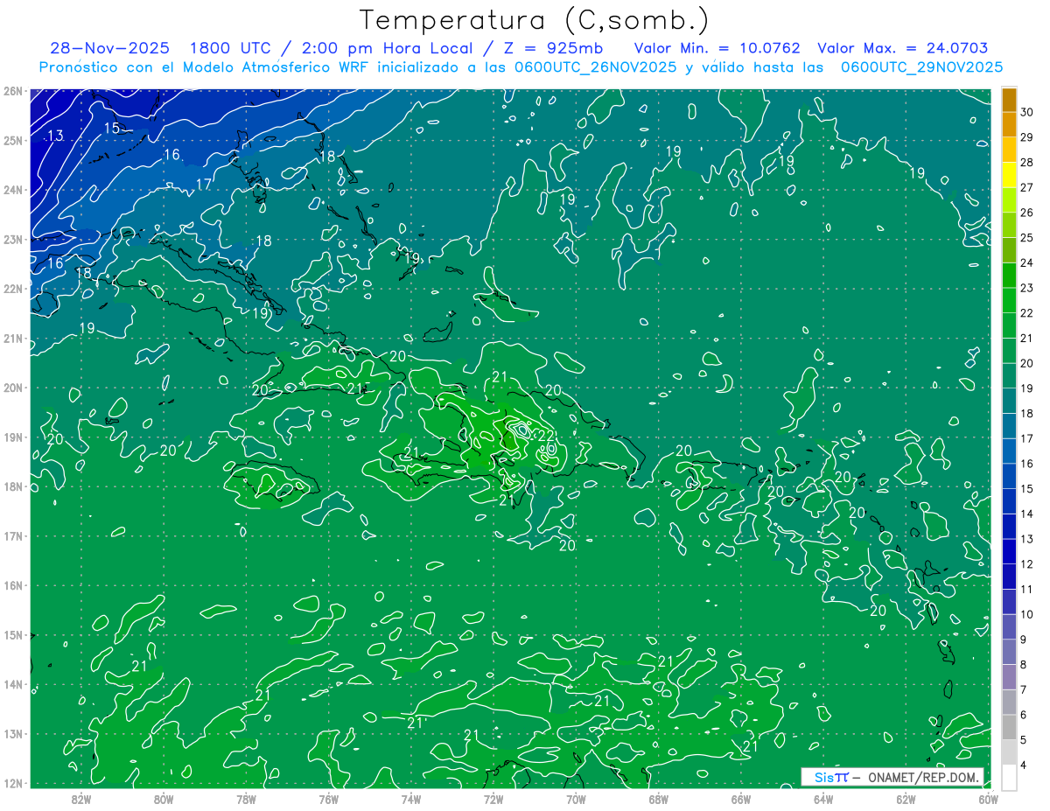Click the "66W" longitude axis label
Viewport: 1050px width, 811px height.
(740, 798)
